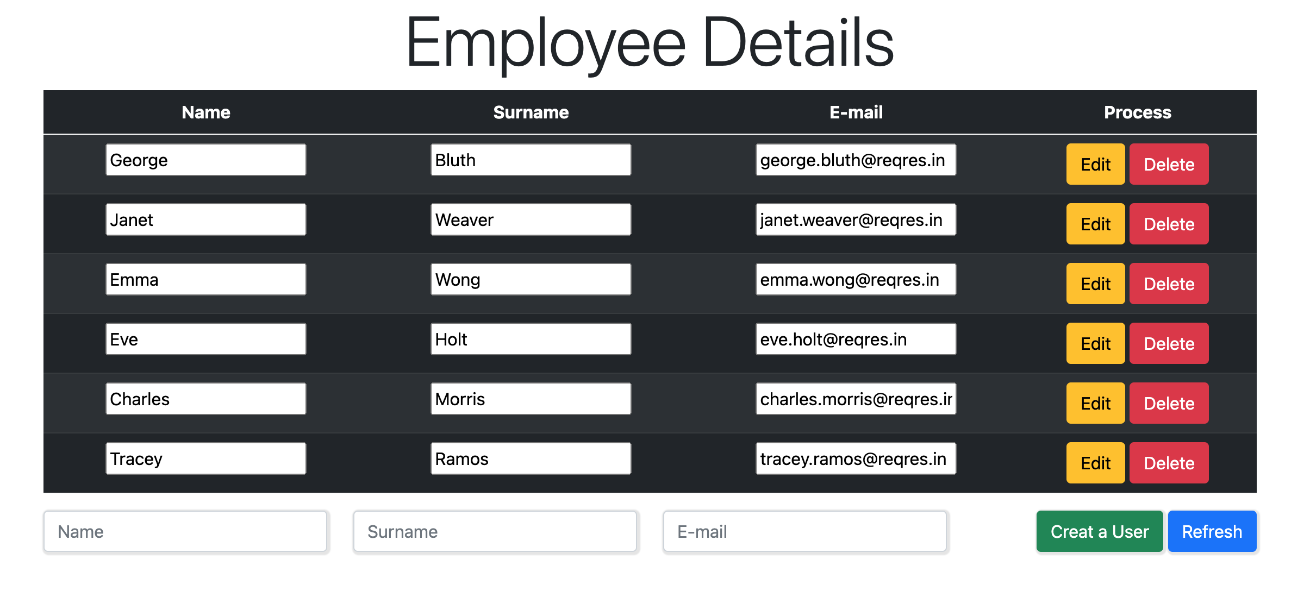Click the Weaver surname field

531,219
